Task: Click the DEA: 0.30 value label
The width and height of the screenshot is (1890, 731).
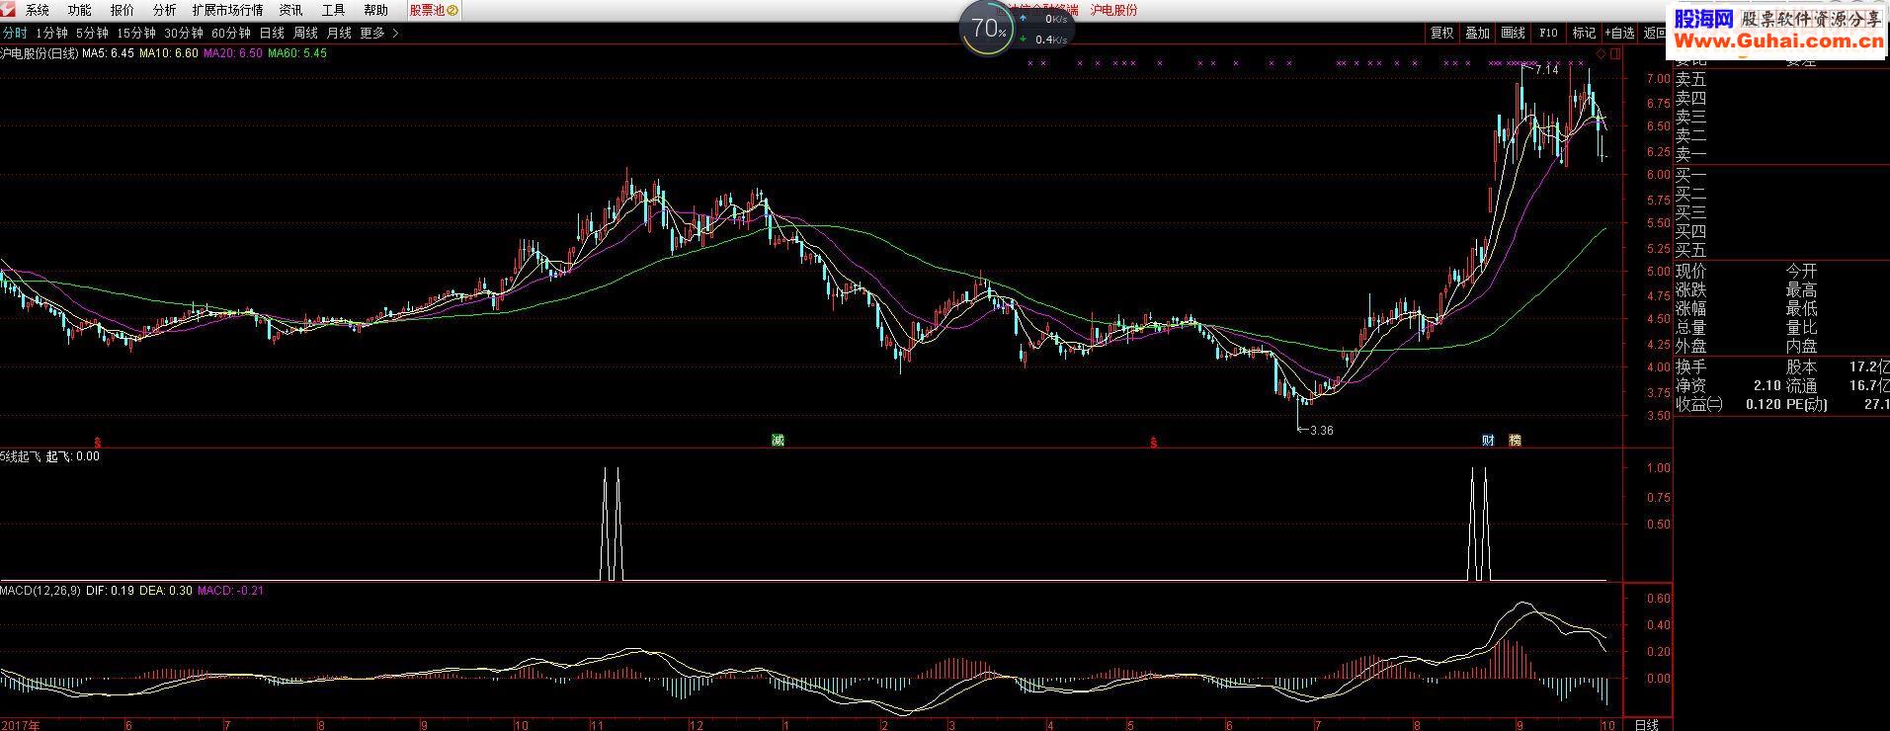Action: pyautogui.click(x=165, y=591)
